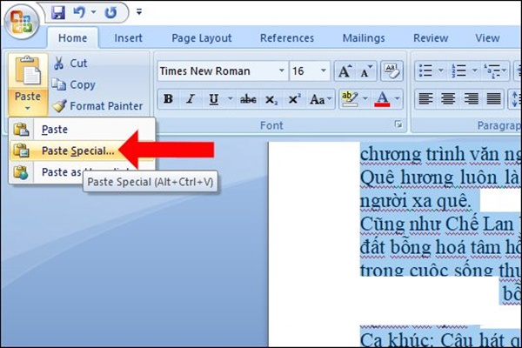Apply numbered list
This screenshot has width=522, height=348.
[458, 70]
